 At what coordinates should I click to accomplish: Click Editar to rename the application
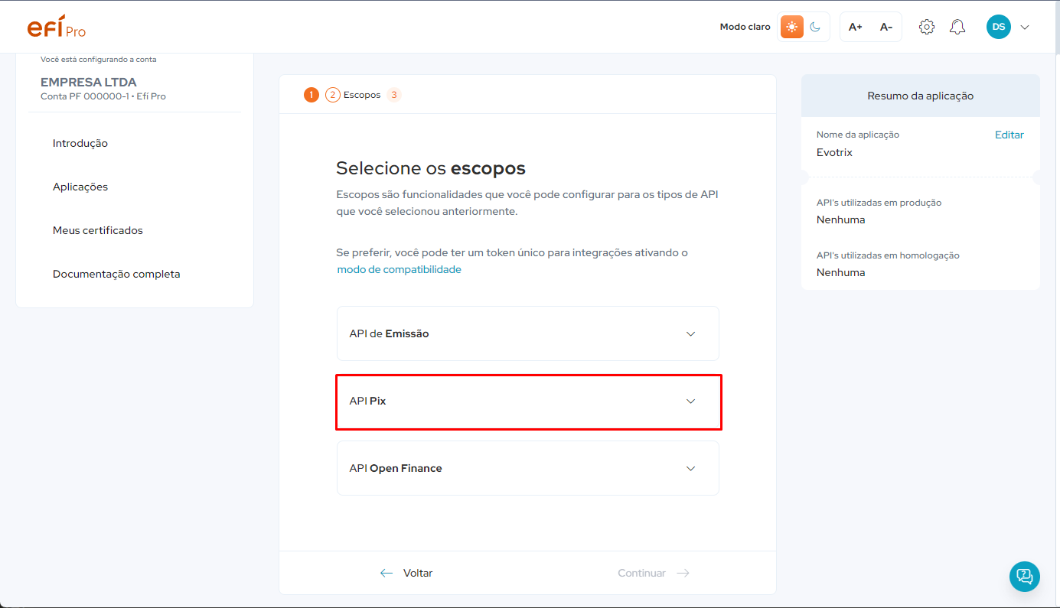pos(1009,135)
